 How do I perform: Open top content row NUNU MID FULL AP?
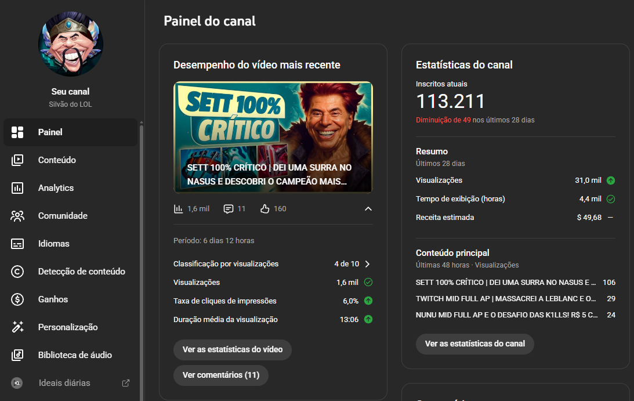coord(516,315)
